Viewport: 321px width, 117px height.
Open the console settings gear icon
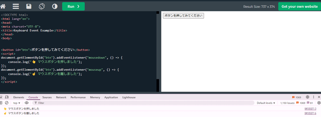coord(319,103)
